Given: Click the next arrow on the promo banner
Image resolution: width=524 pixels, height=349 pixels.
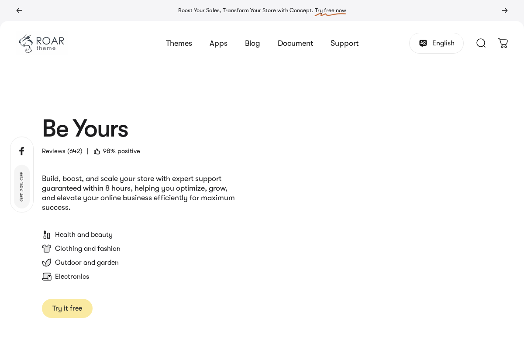Looking at the screenshot, I should coord(505,10).
